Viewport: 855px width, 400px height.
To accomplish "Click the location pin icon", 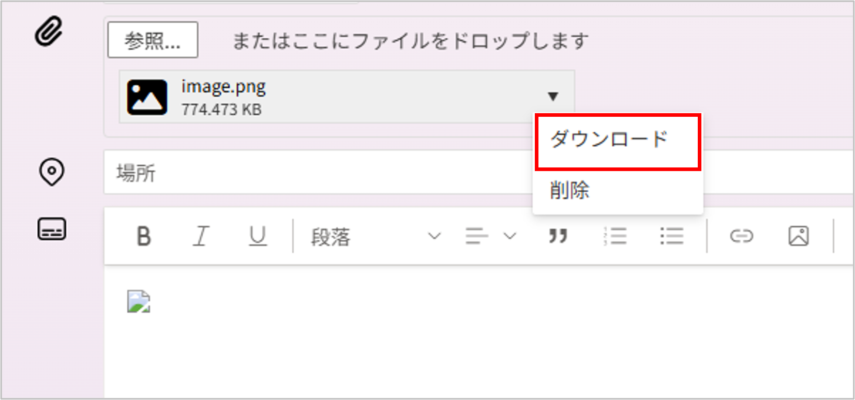I will click(52, 172).
